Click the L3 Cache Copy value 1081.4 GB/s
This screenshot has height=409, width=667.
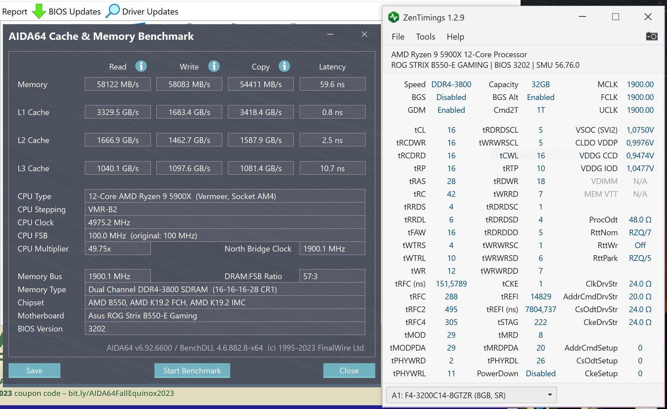point(261,168)
